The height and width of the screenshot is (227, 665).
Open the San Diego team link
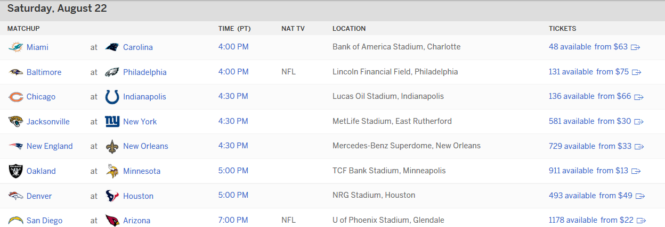(45, 221)
